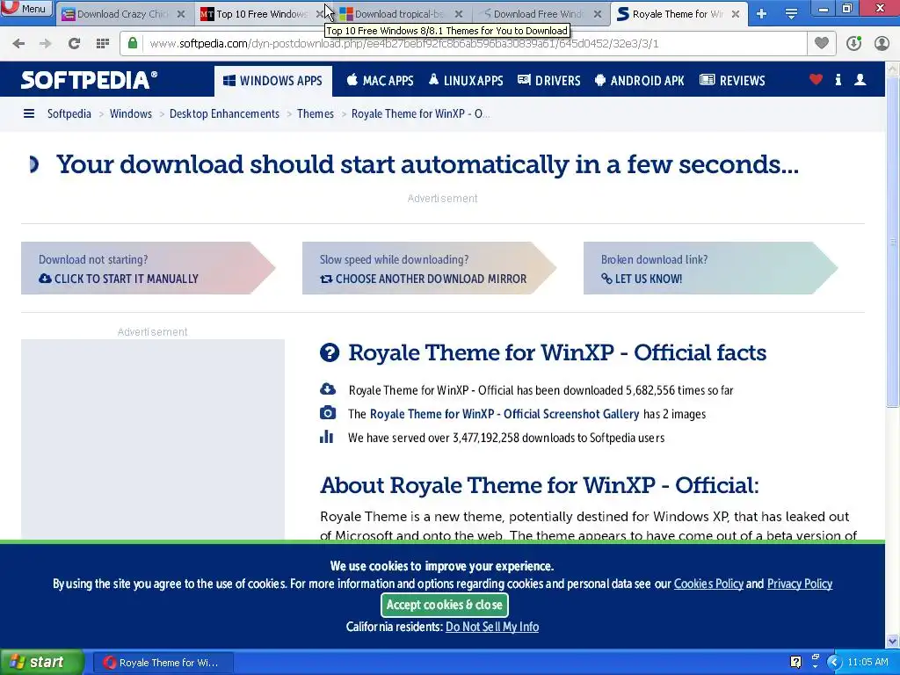
Task: Click the cloud download icon beside download count
Action: (328, 389)
